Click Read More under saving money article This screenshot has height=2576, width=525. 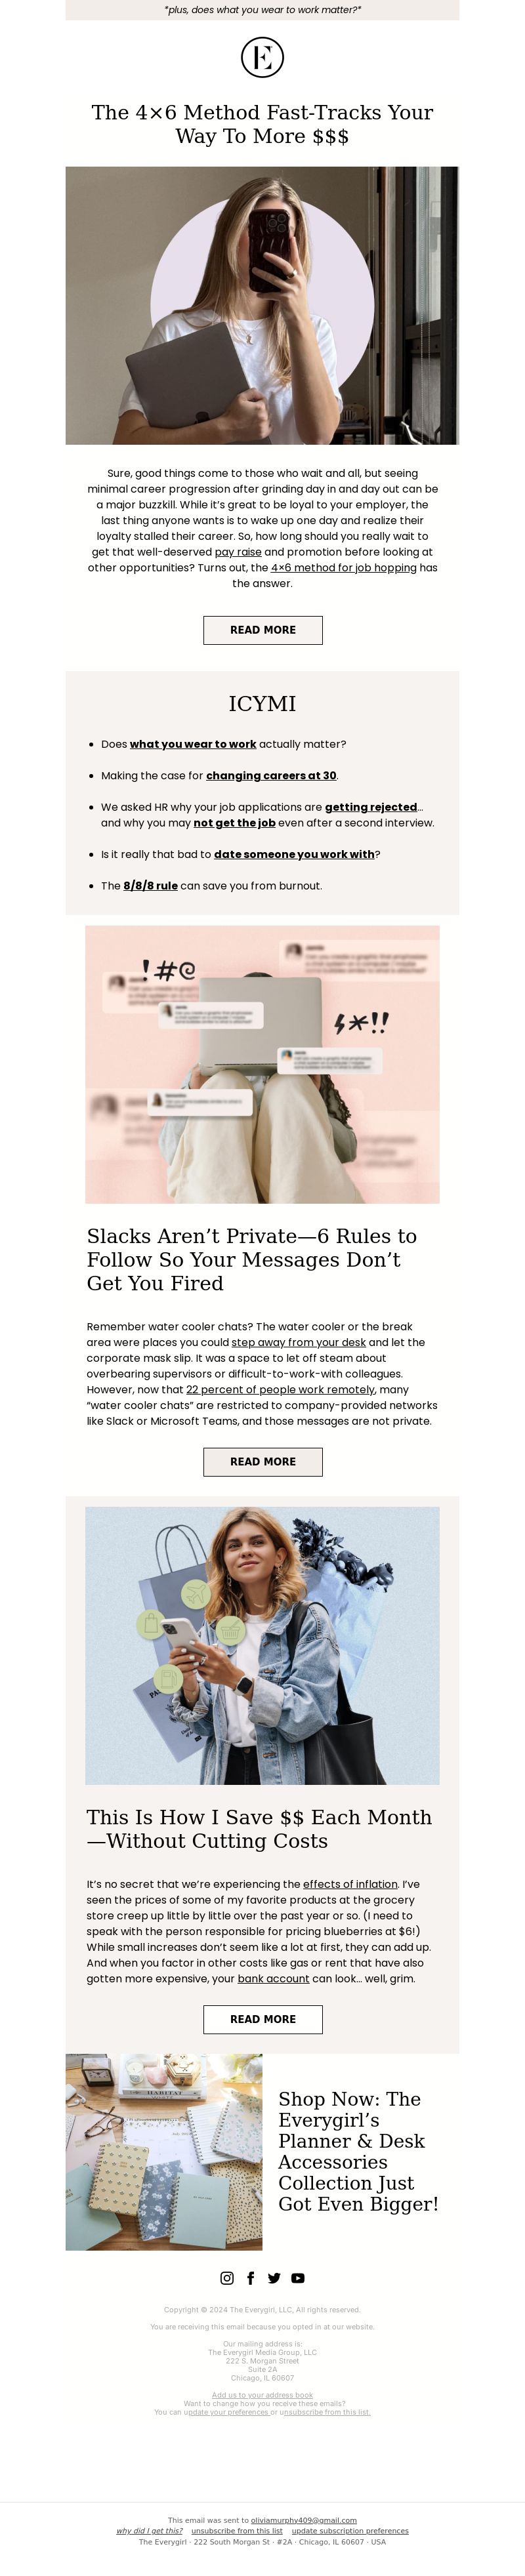[x=263, y=2019]
